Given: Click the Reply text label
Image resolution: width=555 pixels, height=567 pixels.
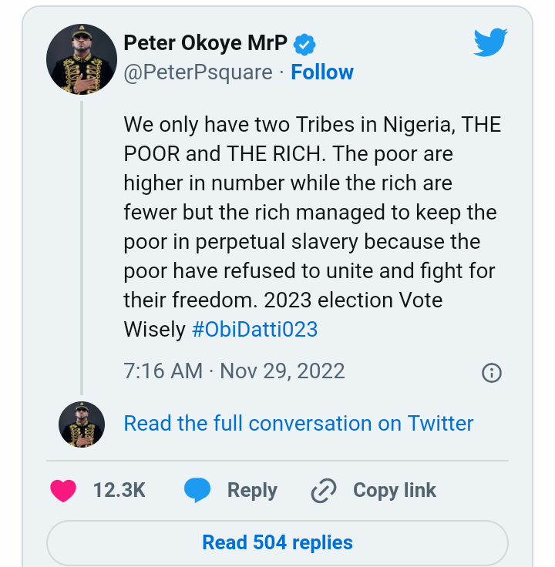Looking at the screenshot, I should coord(252,491).
